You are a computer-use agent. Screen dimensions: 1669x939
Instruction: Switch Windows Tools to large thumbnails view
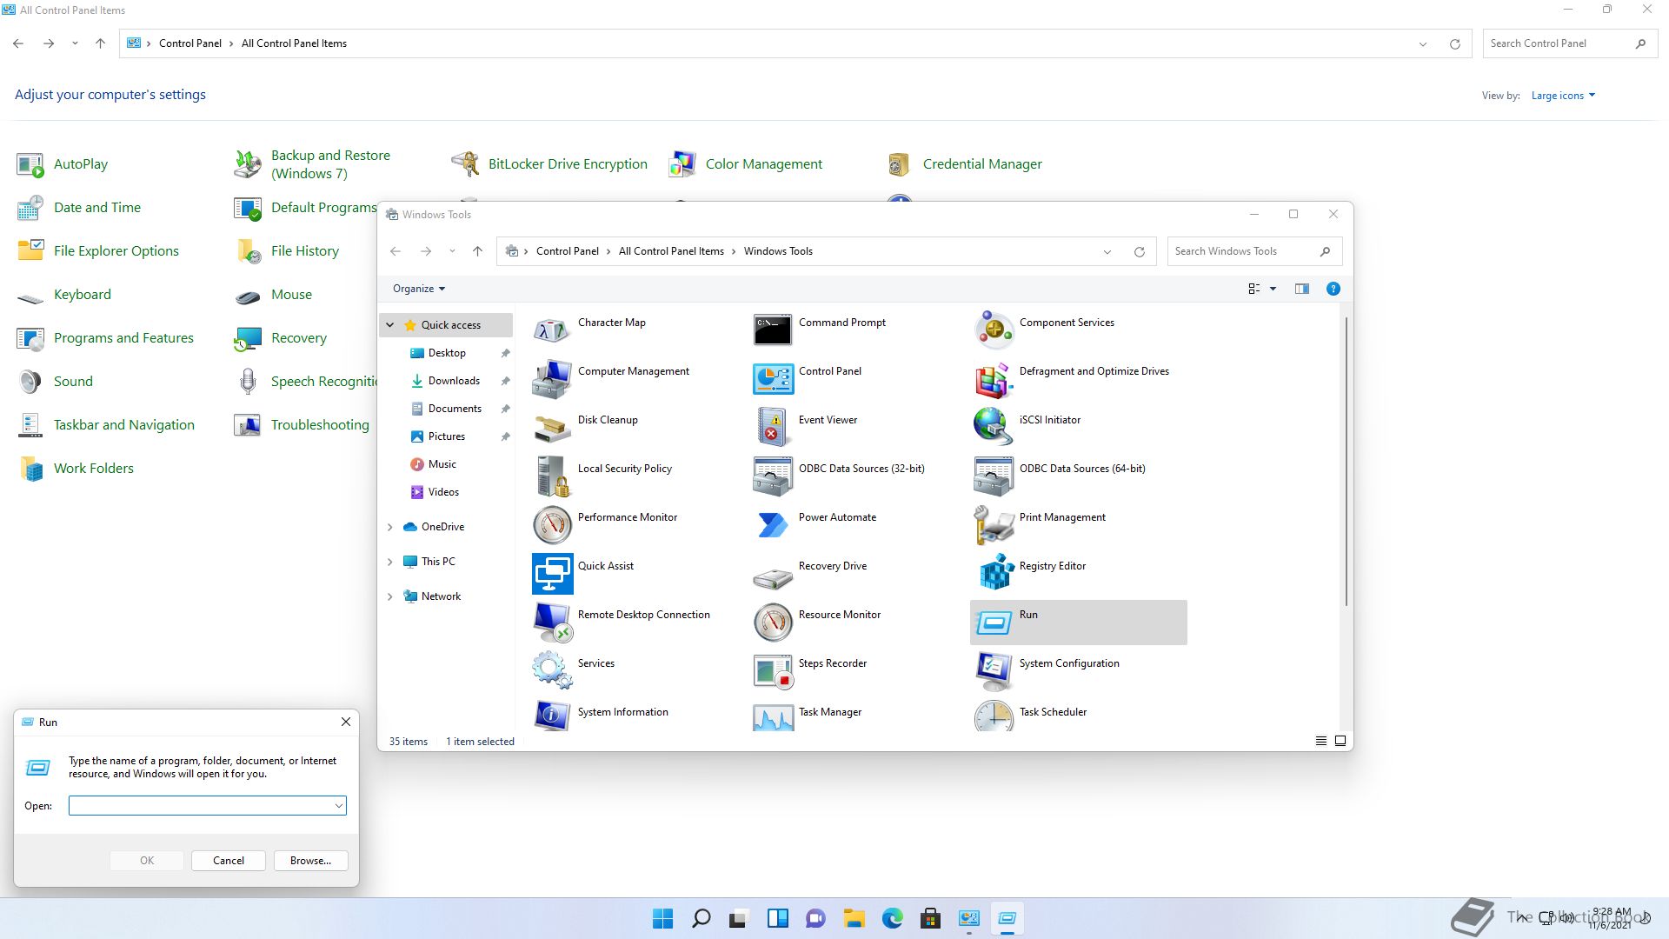pyautogui.click(x=1340, y=741)
